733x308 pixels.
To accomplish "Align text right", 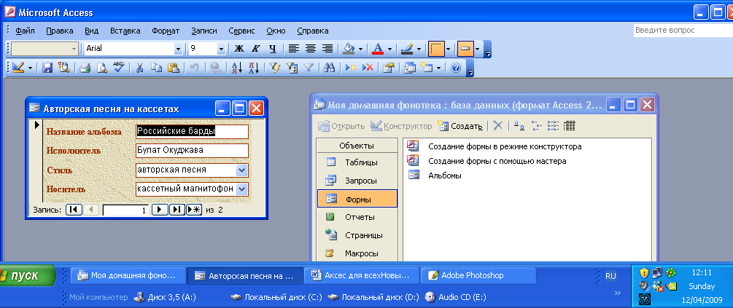I will tap(327, 49).
